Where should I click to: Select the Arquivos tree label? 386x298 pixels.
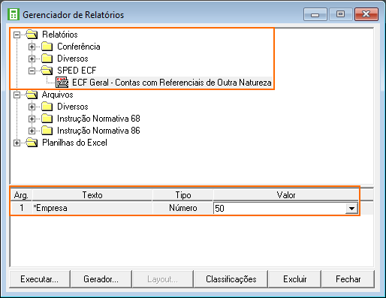tap(58, 95)
